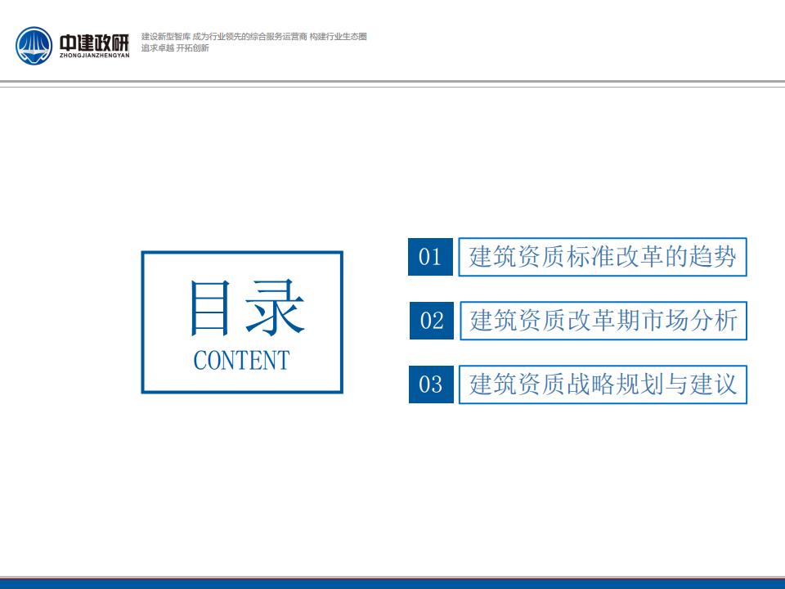Click the 目录 title text

(x=247, y=308)
